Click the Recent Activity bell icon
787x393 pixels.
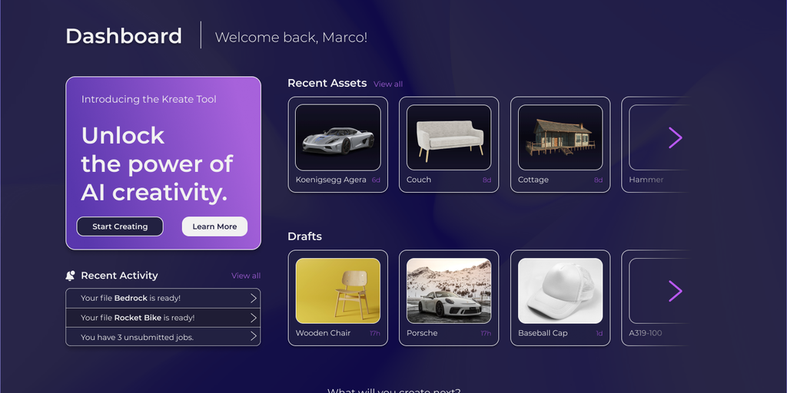[70, 276]
